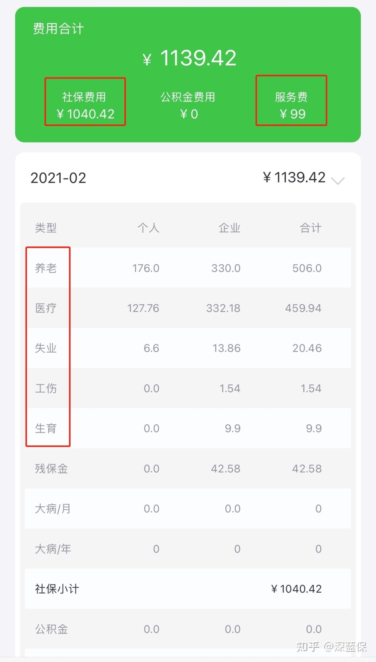Tap the 公积金 row
The height and width of the screenshot is (662, 376).
click(188, 629)
